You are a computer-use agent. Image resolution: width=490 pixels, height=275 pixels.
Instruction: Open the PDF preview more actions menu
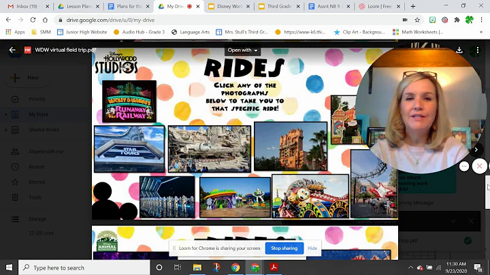[x=478, y=50]
